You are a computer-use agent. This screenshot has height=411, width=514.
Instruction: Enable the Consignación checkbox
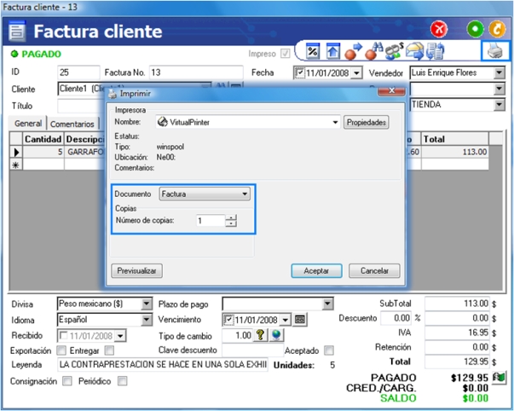coord(67,381)
